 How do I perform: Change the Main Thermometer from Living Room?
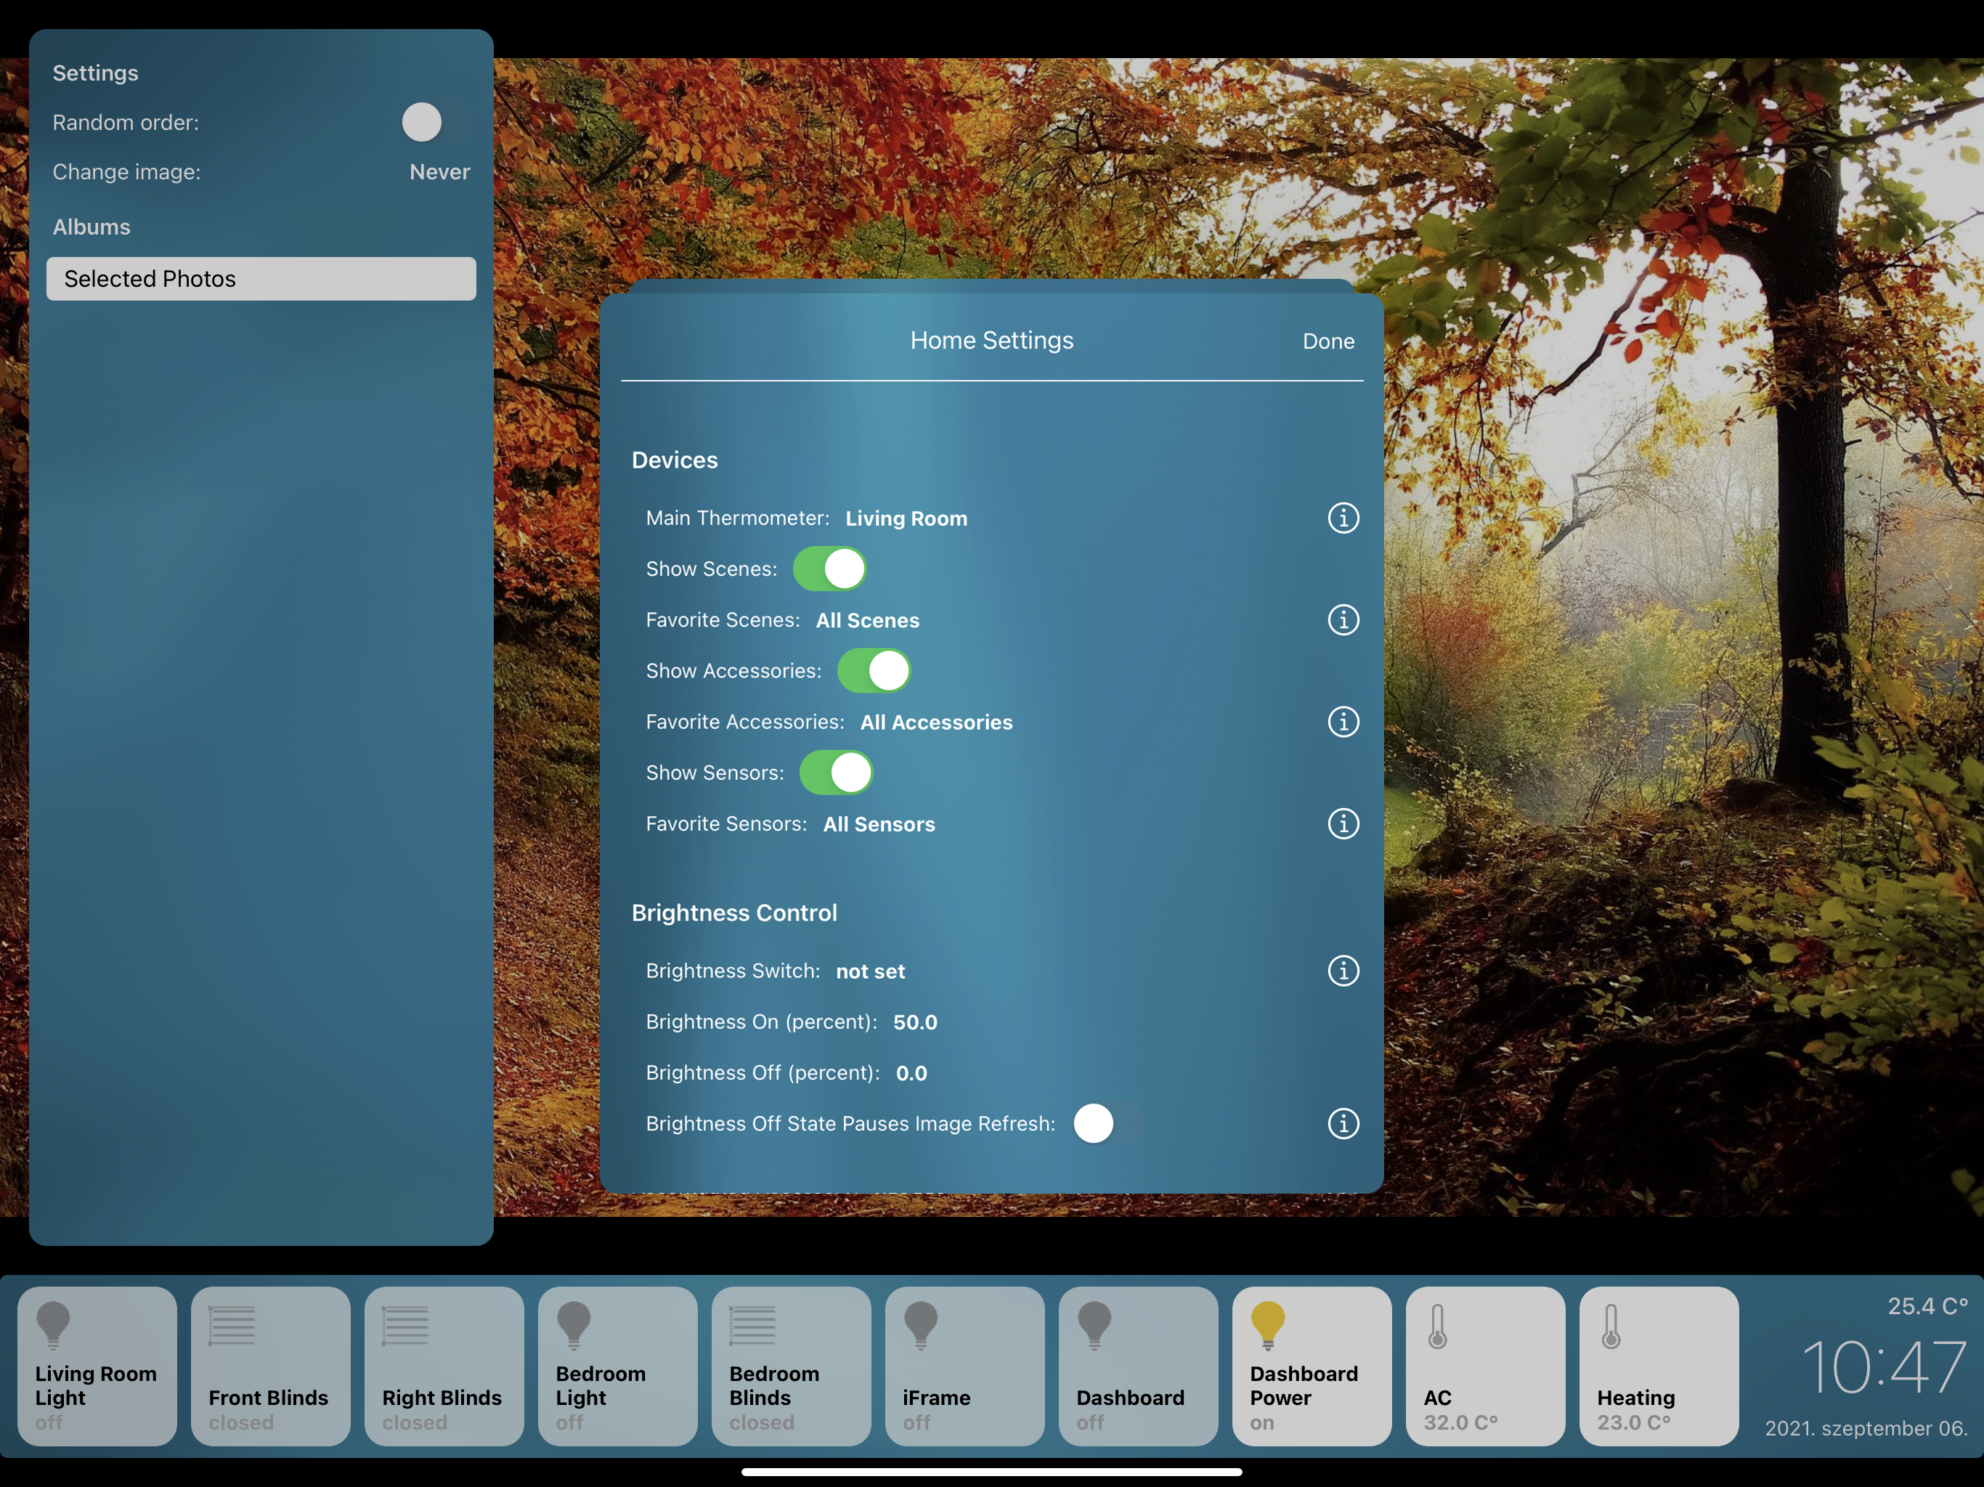pos(906,518)
